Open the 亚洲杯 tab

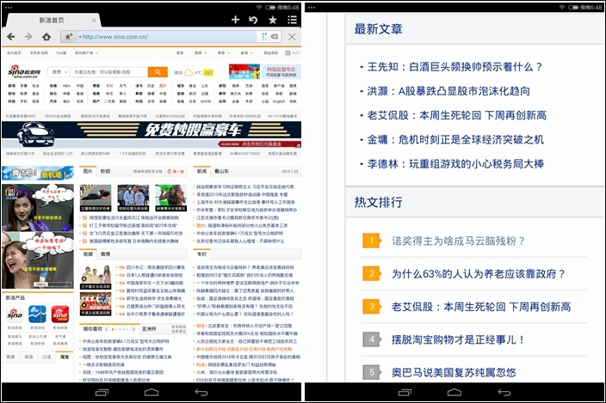point(149,329)
